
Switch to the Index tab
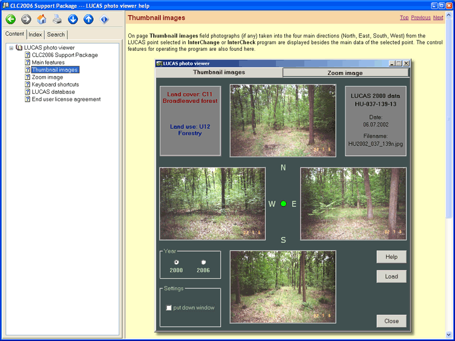(35, 34)
